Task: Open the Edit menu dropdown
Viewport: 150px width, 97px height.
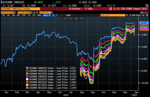Action: (90, 9)
